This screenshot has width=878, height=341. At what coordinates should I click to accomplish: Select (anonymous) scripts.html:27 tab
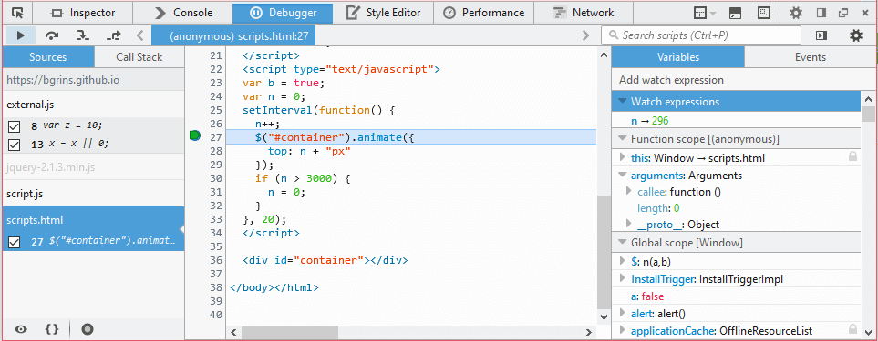(x=233, y=35)
